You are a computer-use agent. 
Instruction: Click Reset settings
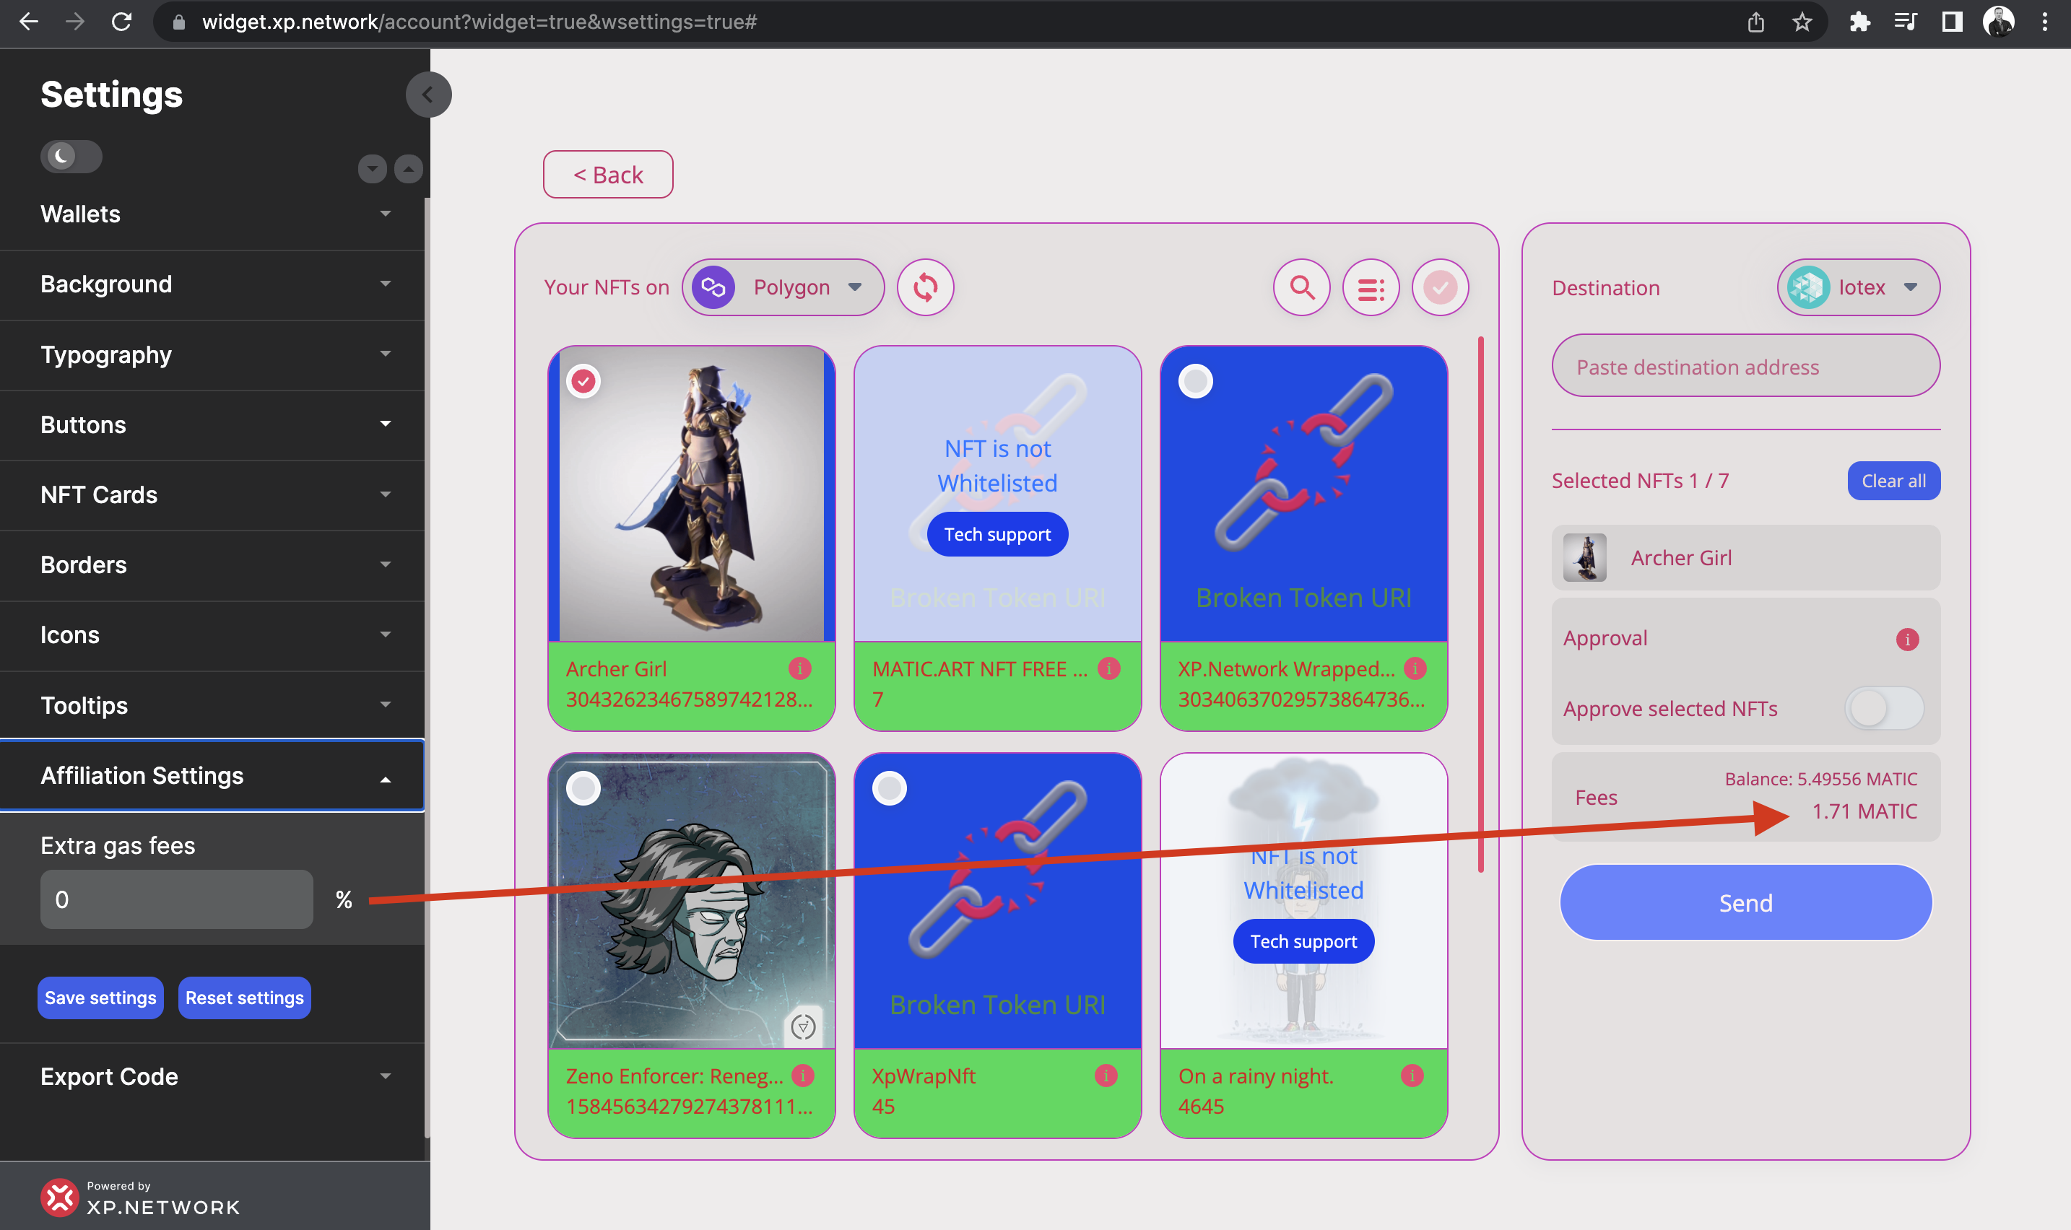pos(245,998)
